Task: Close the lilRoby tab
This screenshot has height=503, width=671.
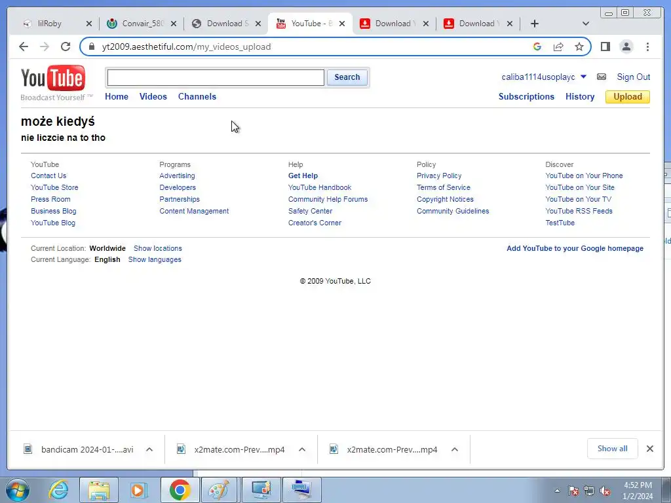Action: pos(89,24)
